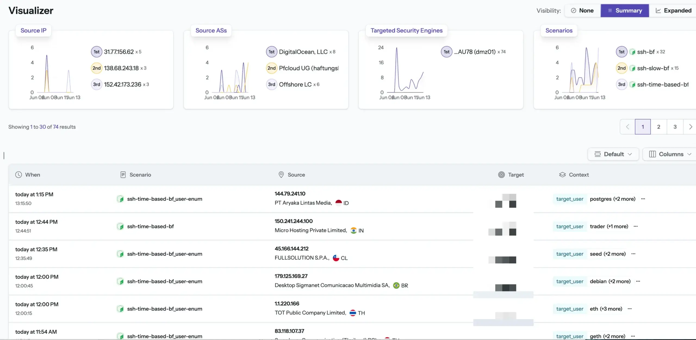
Task: Click Pfcloud UG entry in Source ASs
Action: (309, 68)
